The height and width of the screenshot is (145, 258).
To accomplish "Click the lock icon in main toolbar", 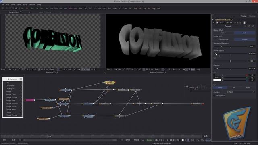I will coord(16,8).
